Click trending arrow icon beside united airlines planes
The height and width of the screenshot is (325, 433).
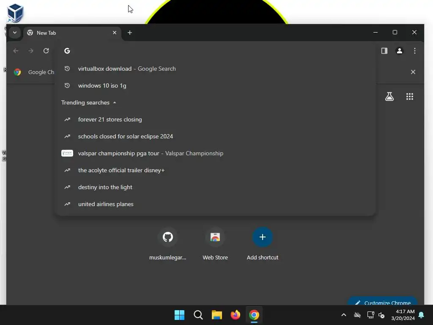[67, 204]
